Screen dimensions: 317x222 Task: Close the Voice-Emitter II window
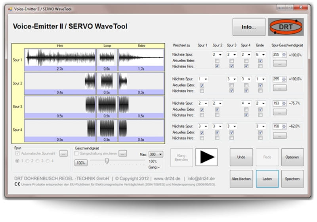[301, 8]
